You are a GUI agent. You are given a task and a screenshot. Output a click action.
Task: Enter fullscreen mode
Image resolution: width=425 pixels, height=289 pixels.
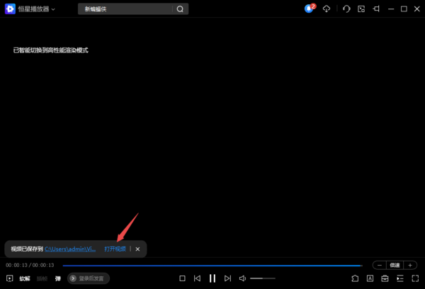(415, 278)
